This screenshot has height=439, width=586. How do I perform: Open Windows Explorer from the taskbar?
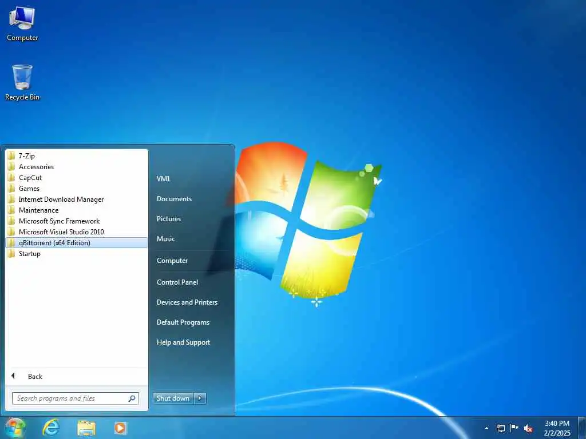point(86,428)
